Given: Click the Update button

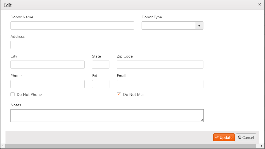Looking at the screenshot, I should (x=224, y=137).
